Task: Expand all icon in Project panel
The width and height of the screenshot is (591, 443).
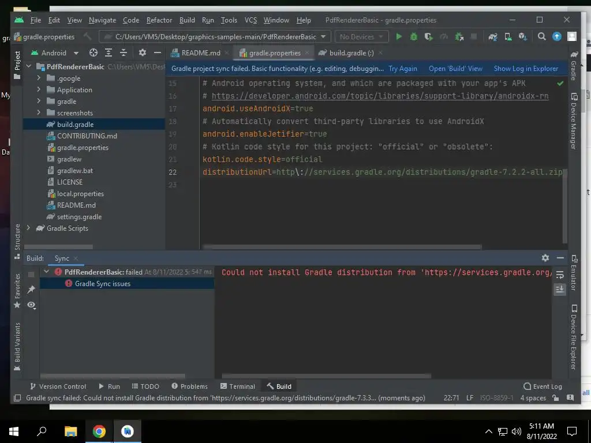Action: point(108,52)
